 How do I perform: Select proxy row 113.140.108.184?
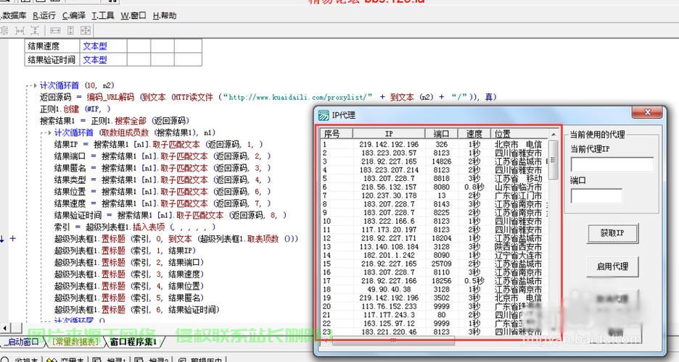435,247
